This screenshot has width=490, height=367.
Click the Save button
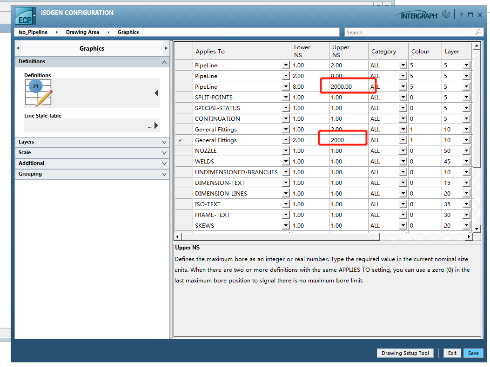coord(473,353)
